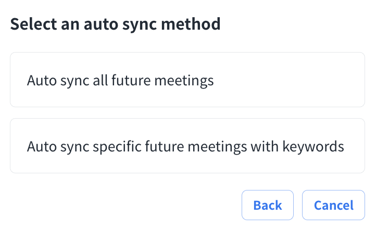Enable auto sync for all future meetings
Screen dimensions: 376x229
[187, 80]
